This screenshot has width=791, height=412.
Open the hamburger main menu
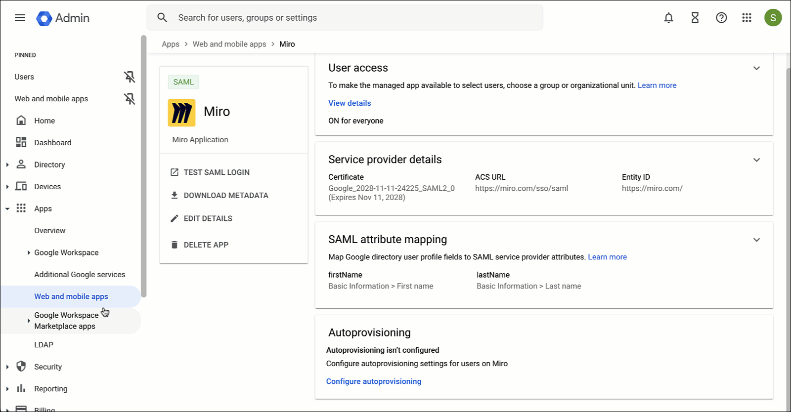click(20, 18)
